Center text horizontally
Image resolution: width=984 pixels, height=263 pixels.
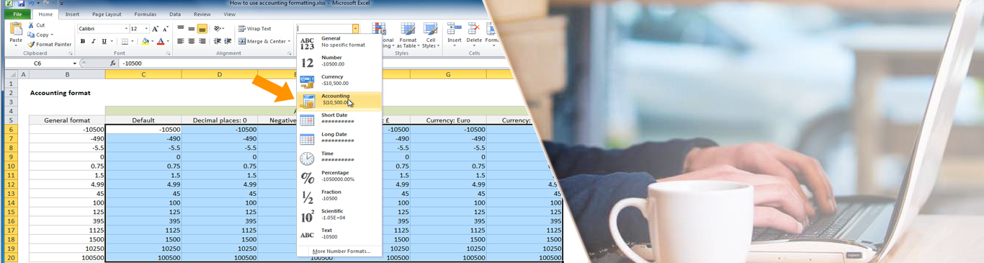[192, 42]
